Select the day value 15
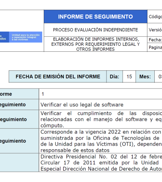Image resolution: width=162 pixels, height=182 pixels. [x=129, y=76]
